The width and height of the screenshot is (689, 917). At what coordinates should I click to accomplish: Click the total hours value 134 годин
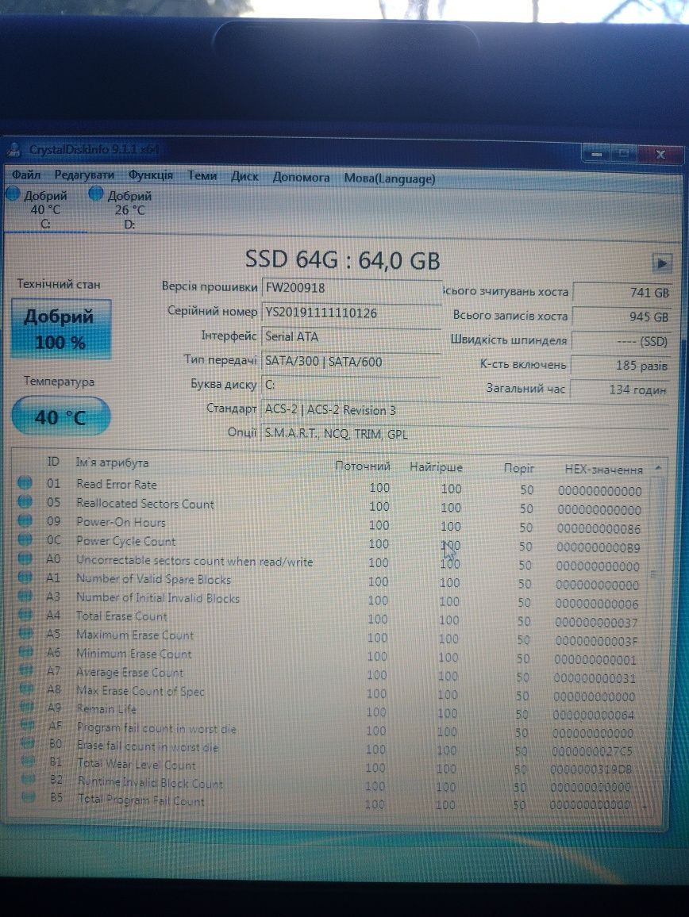[619, 389]
